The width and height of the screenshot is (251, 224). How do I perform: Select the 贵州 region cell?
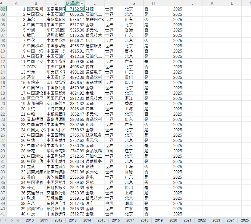(134, 77)
